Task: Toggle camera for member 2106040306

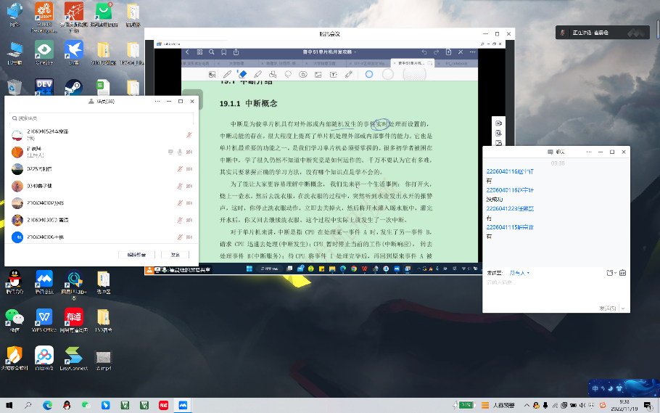Action: pos(189,237)
